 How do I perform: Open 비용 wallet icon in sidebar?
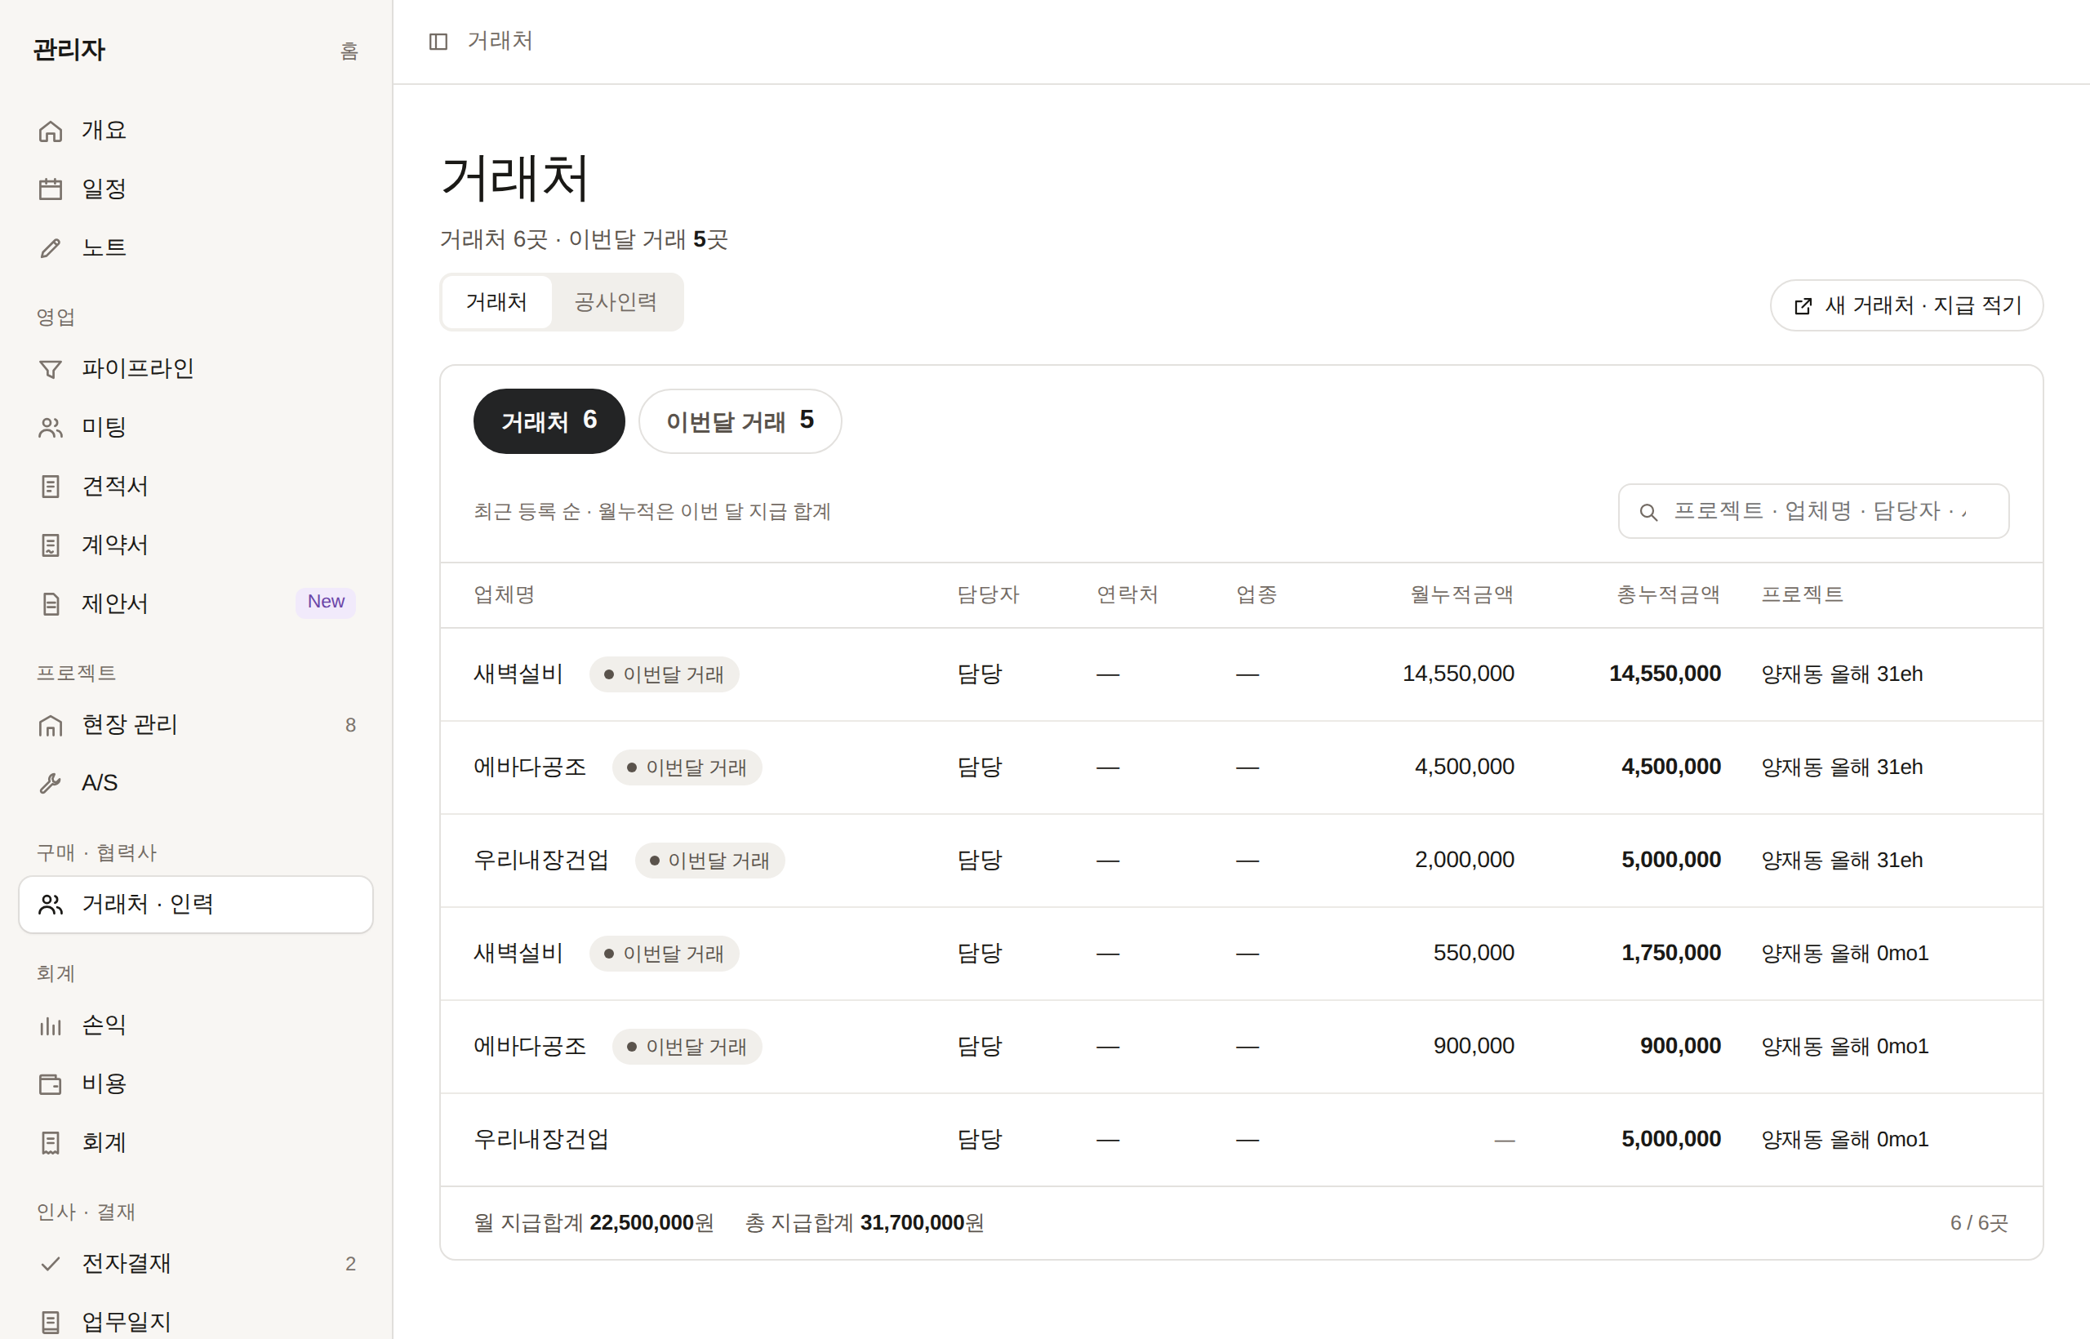point(51,1084)
